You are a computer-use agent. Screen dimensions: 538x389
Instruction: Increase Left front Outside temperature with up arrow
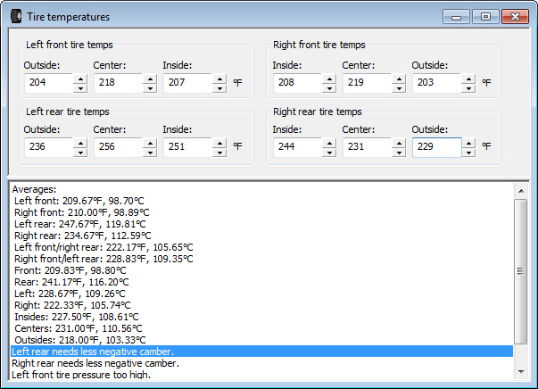[x=80, y=79]
